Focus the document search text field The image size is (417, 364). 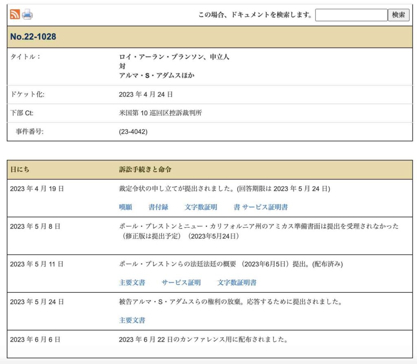coord(351,15)
